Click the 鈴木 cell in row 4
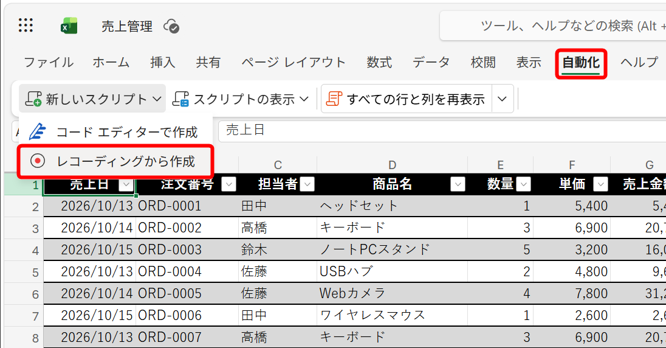The width and height of the screenshot is (666, 348). pos(278,249)
